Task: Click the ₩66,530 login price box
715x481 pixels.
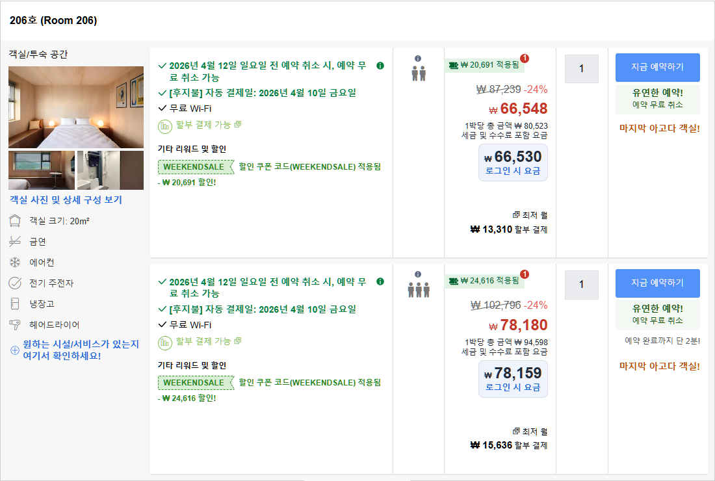Action: click(513, 162)
